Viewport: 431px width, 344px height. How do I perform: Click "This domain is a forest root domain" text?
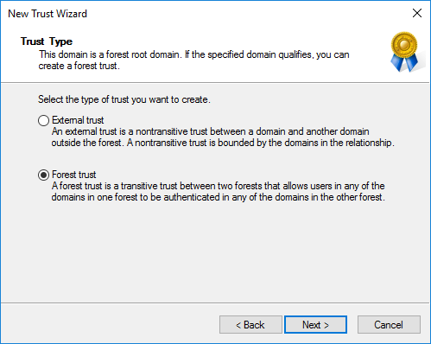(109, 54)
